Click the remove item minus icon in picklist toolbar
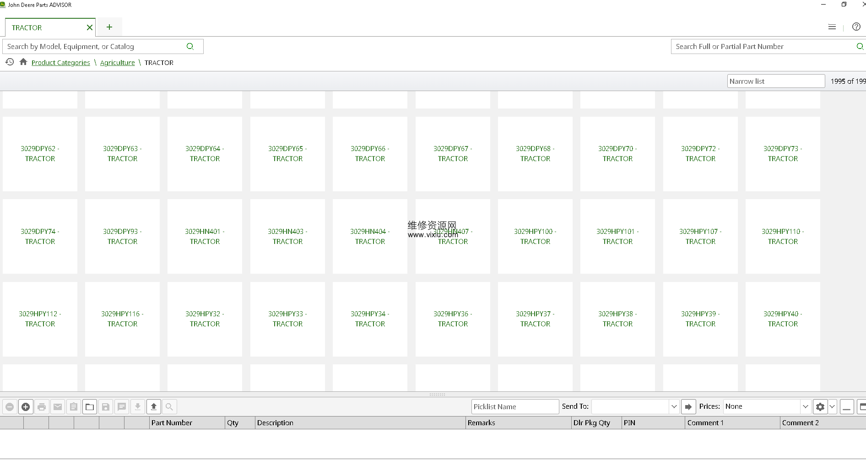This screenshot has height=460, width=866. [x=10, y=406]
